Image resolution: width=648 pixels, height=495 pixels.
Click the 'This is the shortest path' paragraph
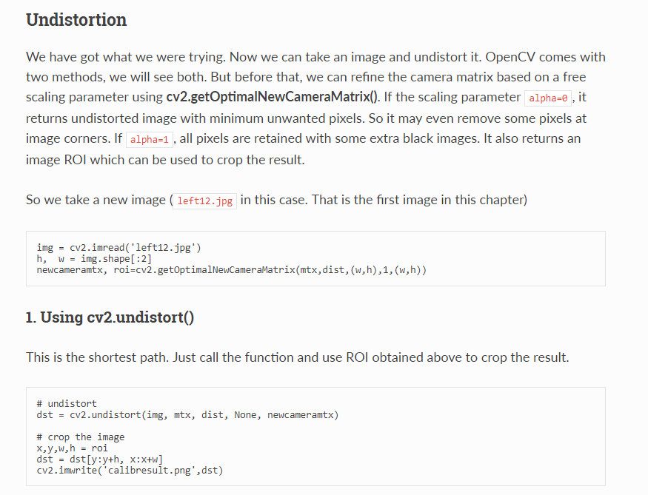[298, 357]
